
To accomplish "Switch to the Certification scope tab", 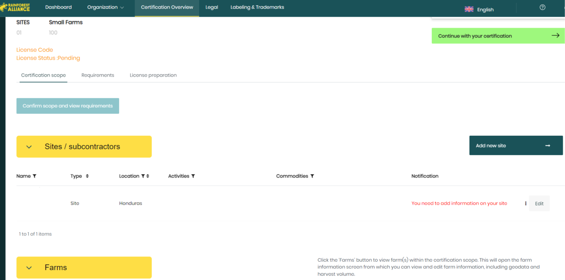I will click(43, 75).
